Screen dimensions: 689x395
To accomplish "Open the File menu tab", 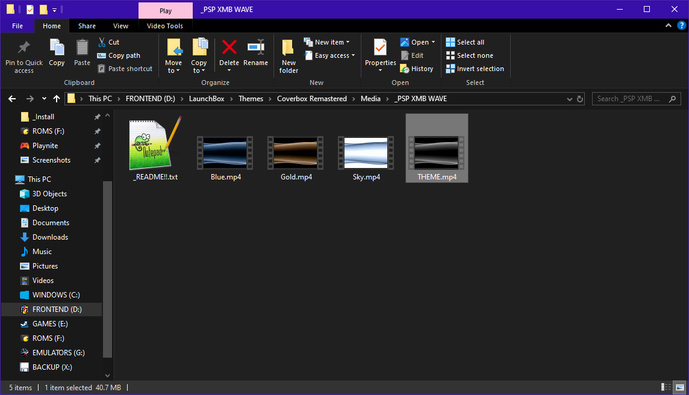I will pos(17,26).
